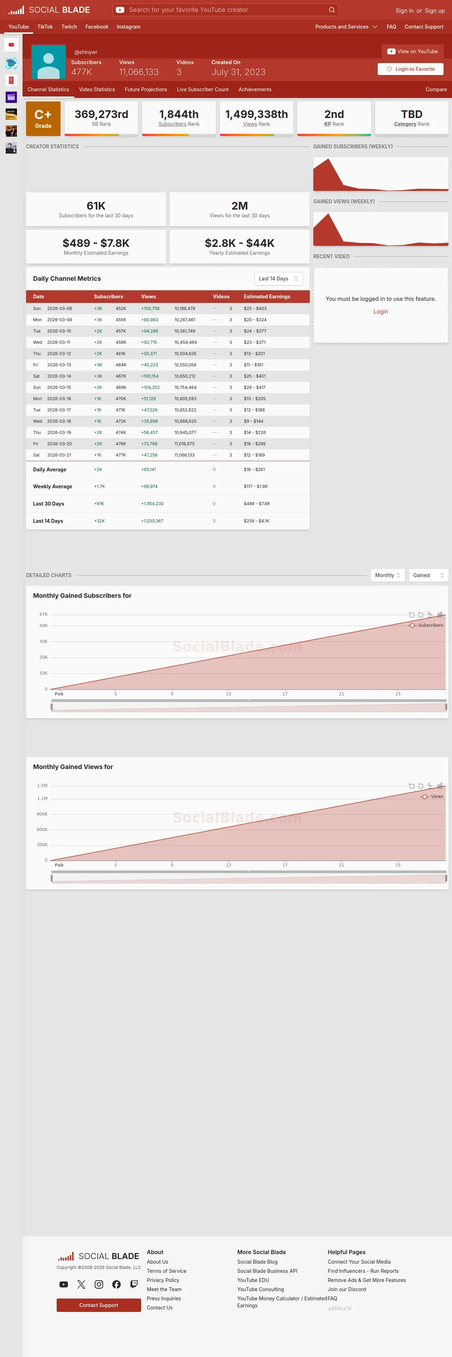
Task: Open Social Blade's Facebook from footer icon
Action: (116, 1284)
